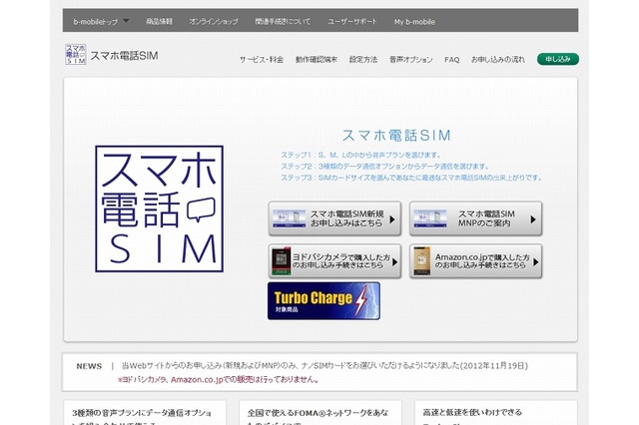Open My b-mobile page
The image size is (639, 425).
tap(414, 22)
